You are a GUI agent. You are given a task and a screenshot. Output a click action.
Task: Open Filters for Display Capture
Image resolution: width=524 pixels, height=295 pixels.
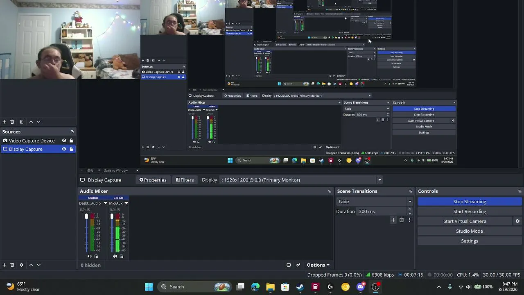(185, 180)
